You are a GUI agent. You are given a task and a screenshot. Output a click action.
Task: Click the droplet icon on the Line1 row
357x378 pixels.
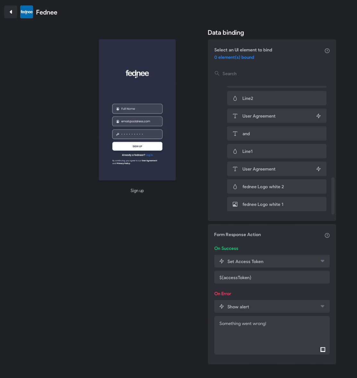click(235, 151)
